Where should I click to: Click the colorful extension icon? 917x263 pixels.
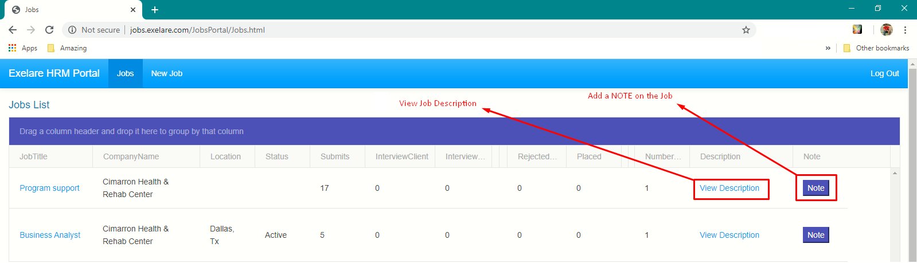857,29
